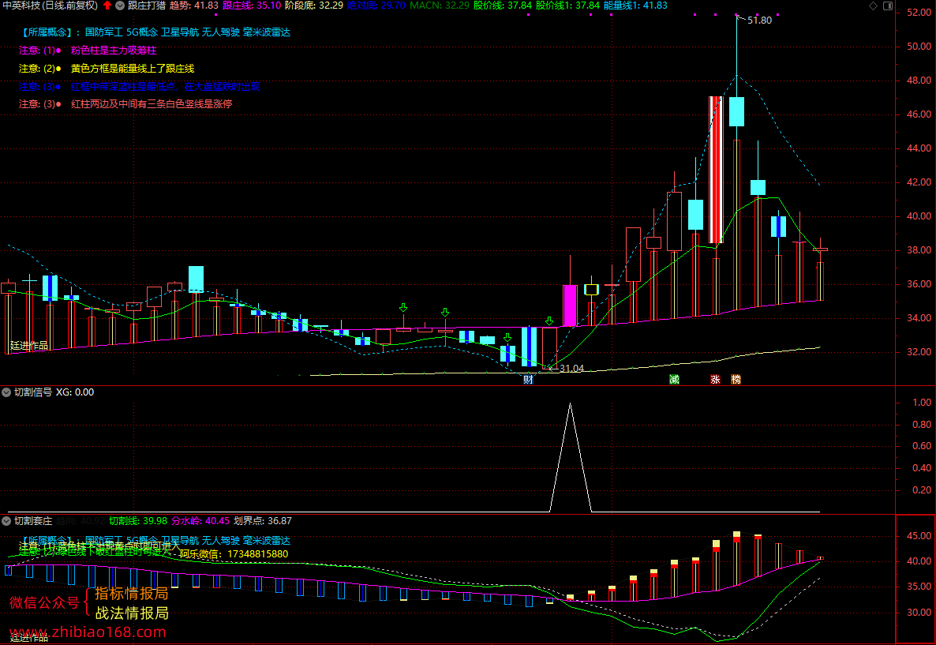Open the 切割信号 indicator dropdown circle
This screenshot has width=936, height=645.
coord(6,392)
